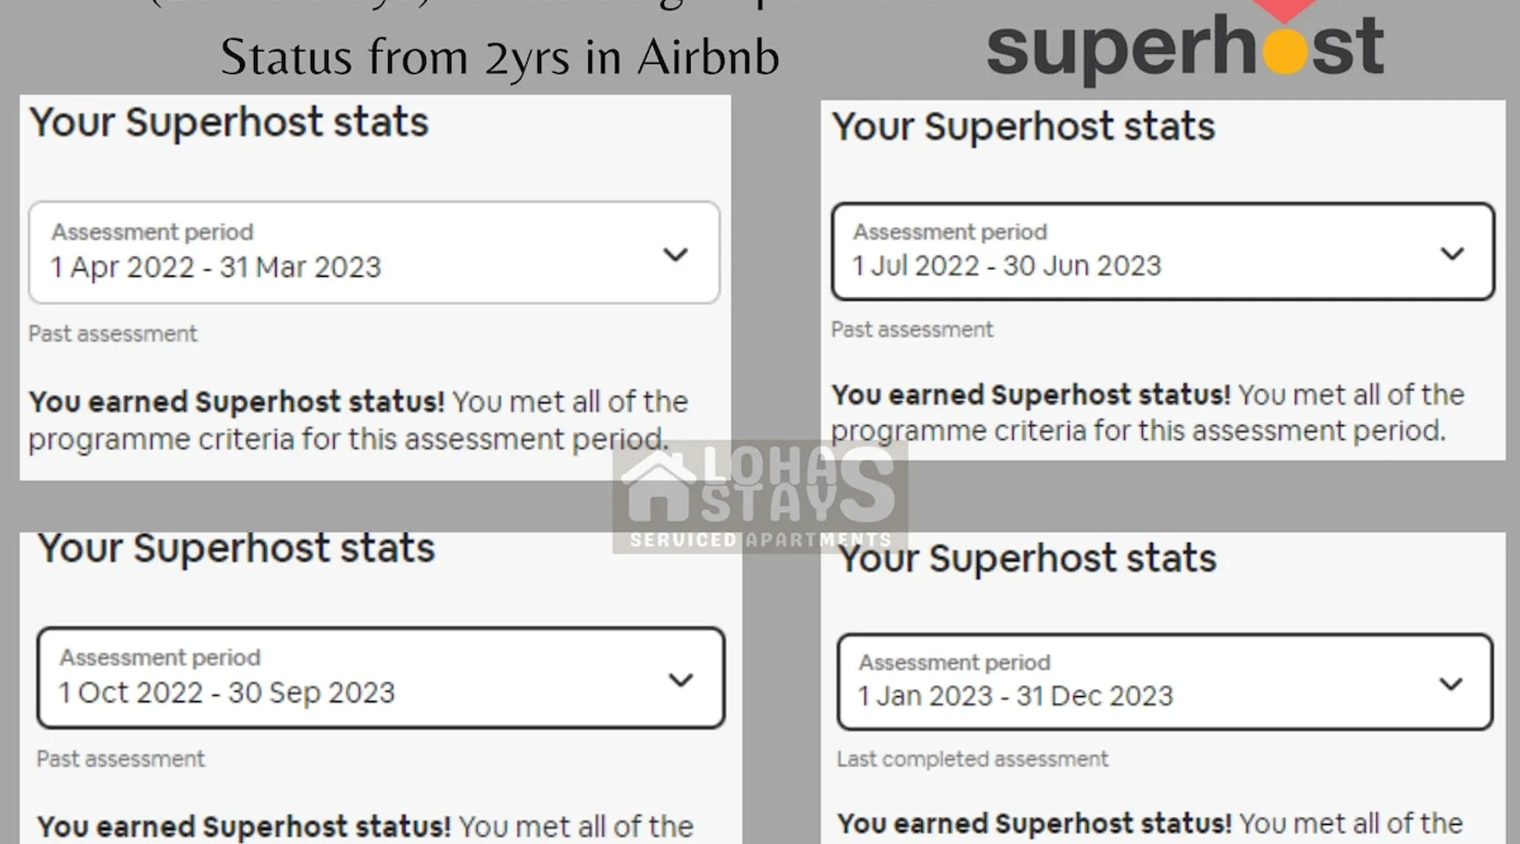
Task: Click the 'Last completed assessment' label
Action: (972, 760)
